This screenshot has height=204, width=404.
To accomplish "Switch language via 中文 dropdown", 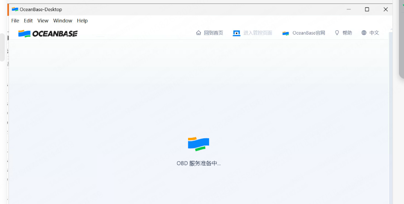I will click(x=374, y=33).
